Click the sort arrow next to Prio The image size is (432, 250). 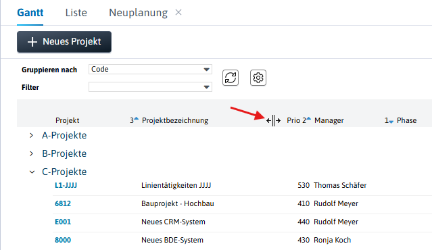[308, 119]
